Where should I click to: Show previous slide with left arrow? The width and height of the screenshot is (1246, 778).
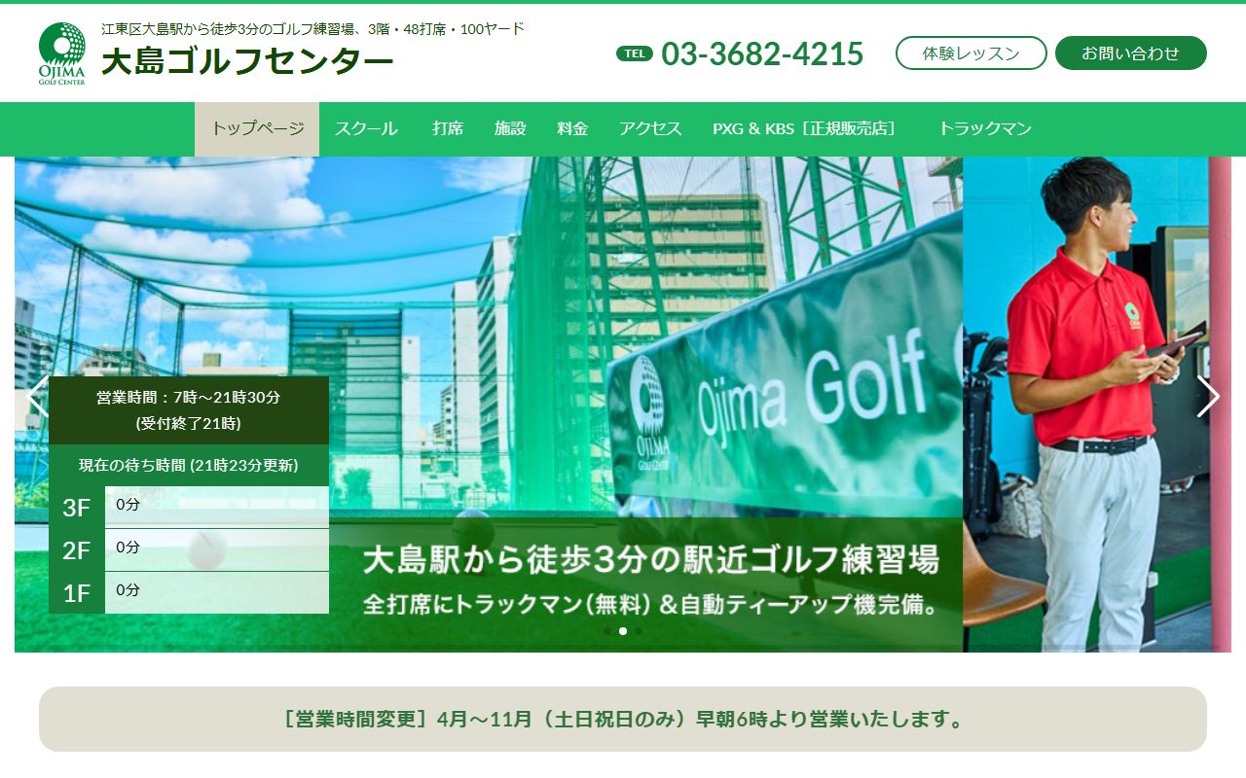(x=38, y=397)
